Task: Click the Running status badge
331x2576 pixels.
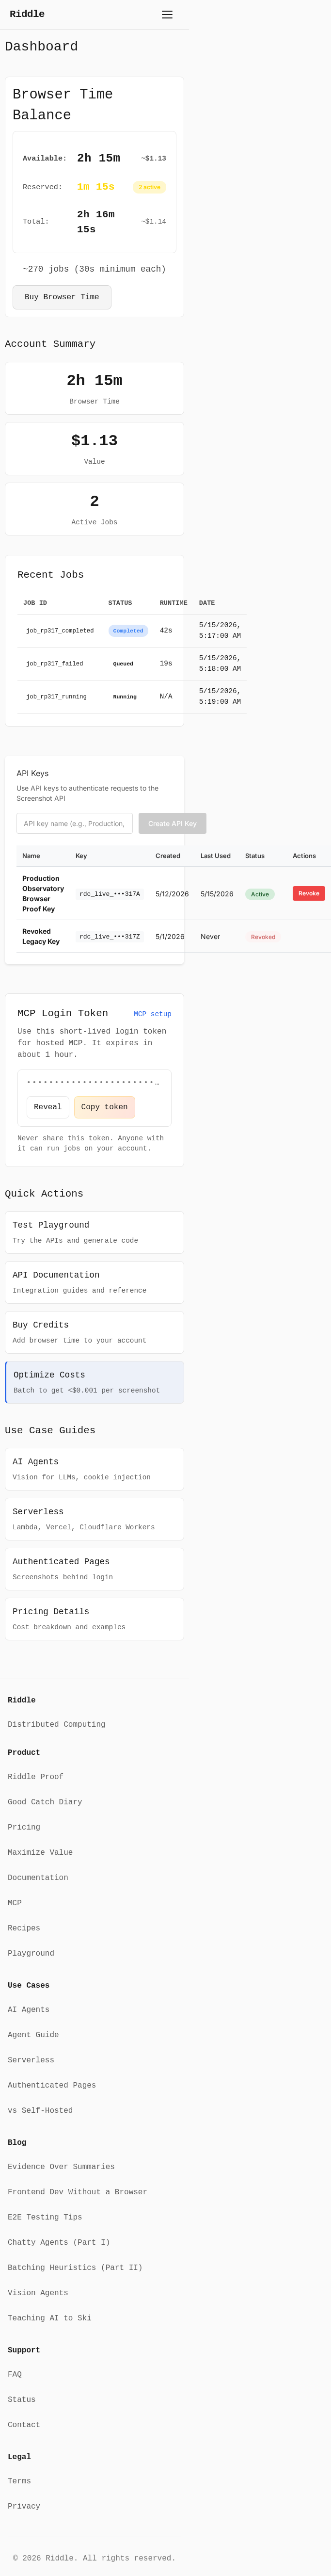Action: (125, 697)
